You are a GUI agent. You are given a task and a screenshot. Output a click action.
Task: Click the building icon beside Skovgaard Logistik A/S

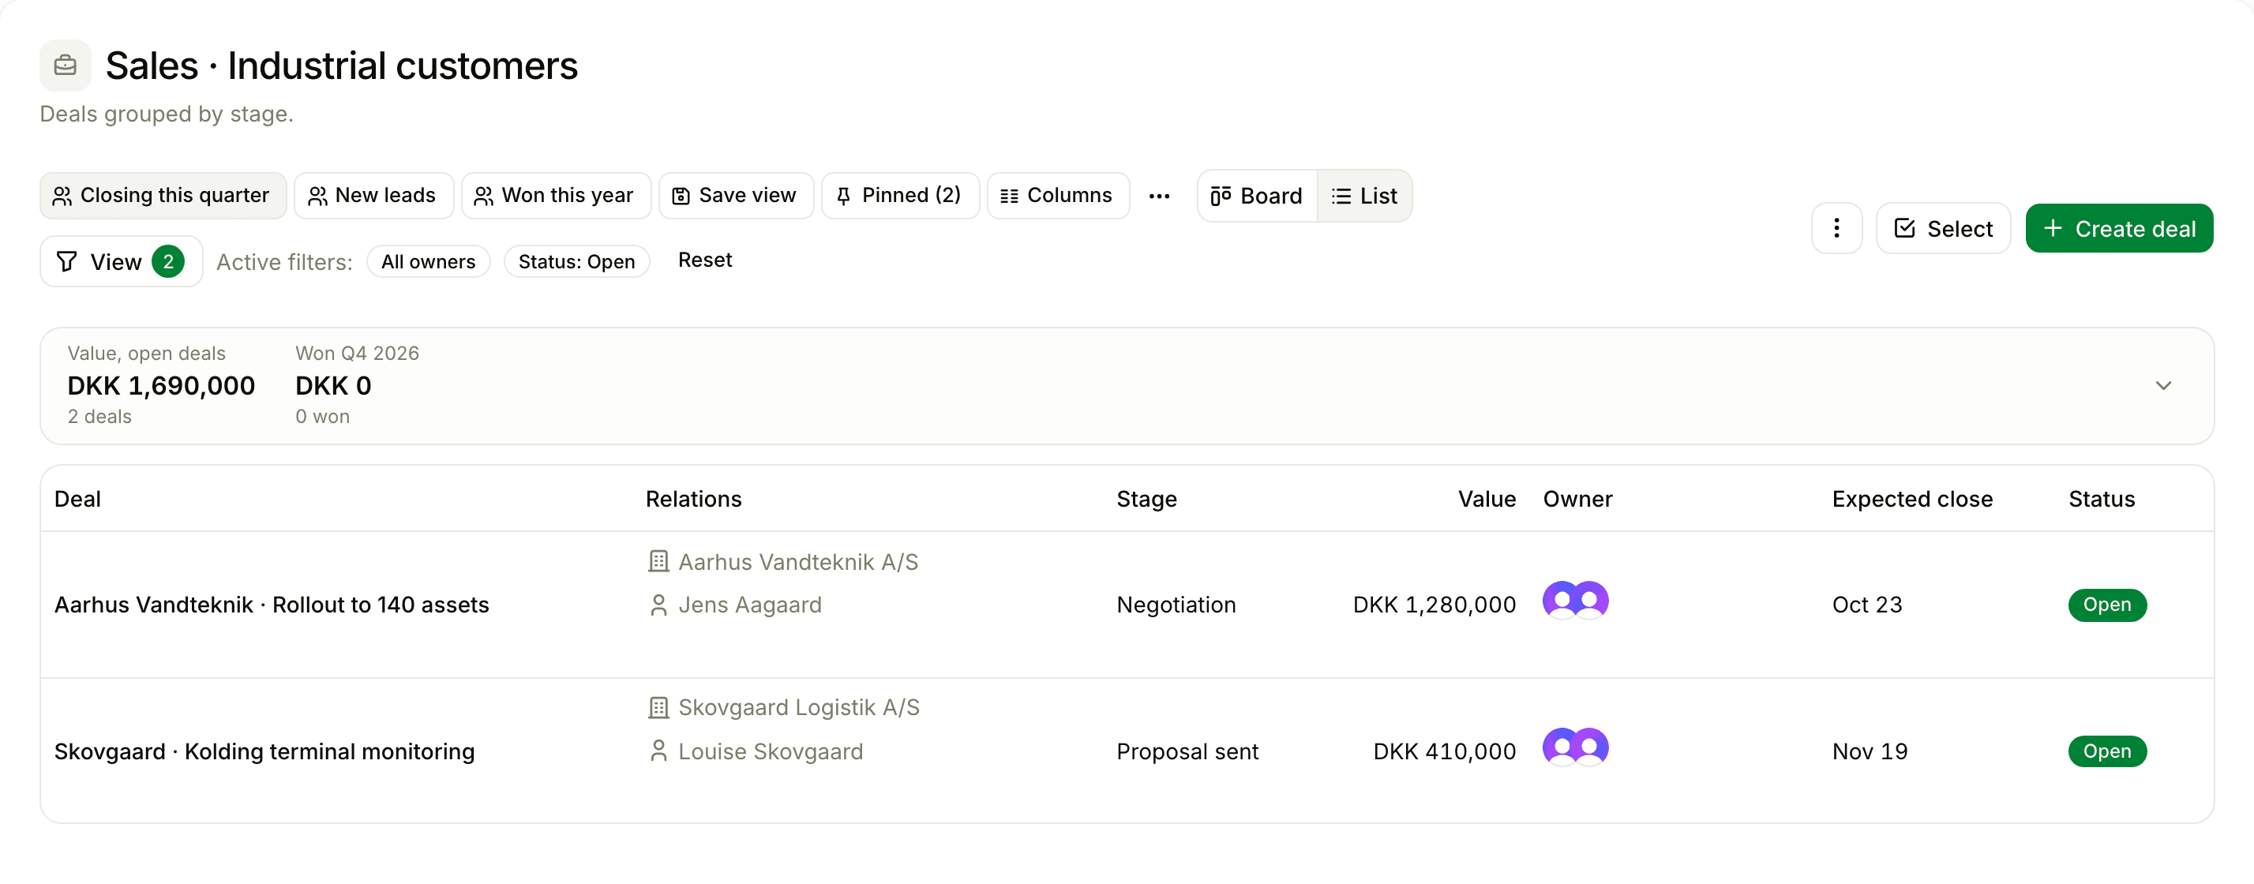[x=658, y=707]
